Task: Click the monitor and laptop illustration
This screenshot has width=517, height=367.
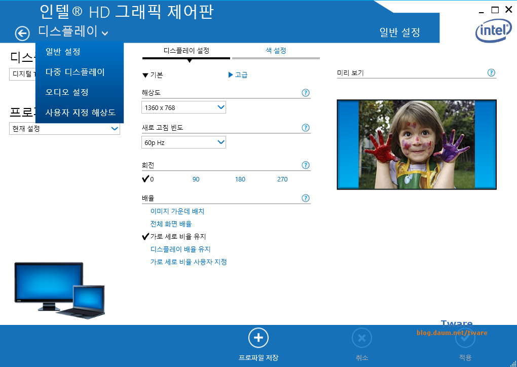Action: click(60, 290)
